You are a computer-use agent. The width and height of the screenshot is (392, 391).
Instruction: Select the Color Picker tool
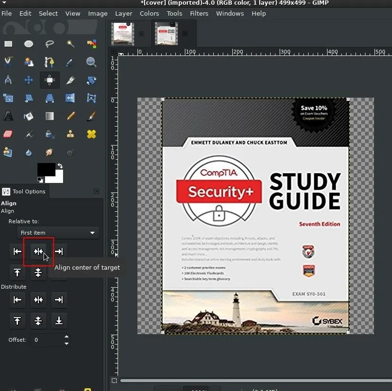click(71, 62)
